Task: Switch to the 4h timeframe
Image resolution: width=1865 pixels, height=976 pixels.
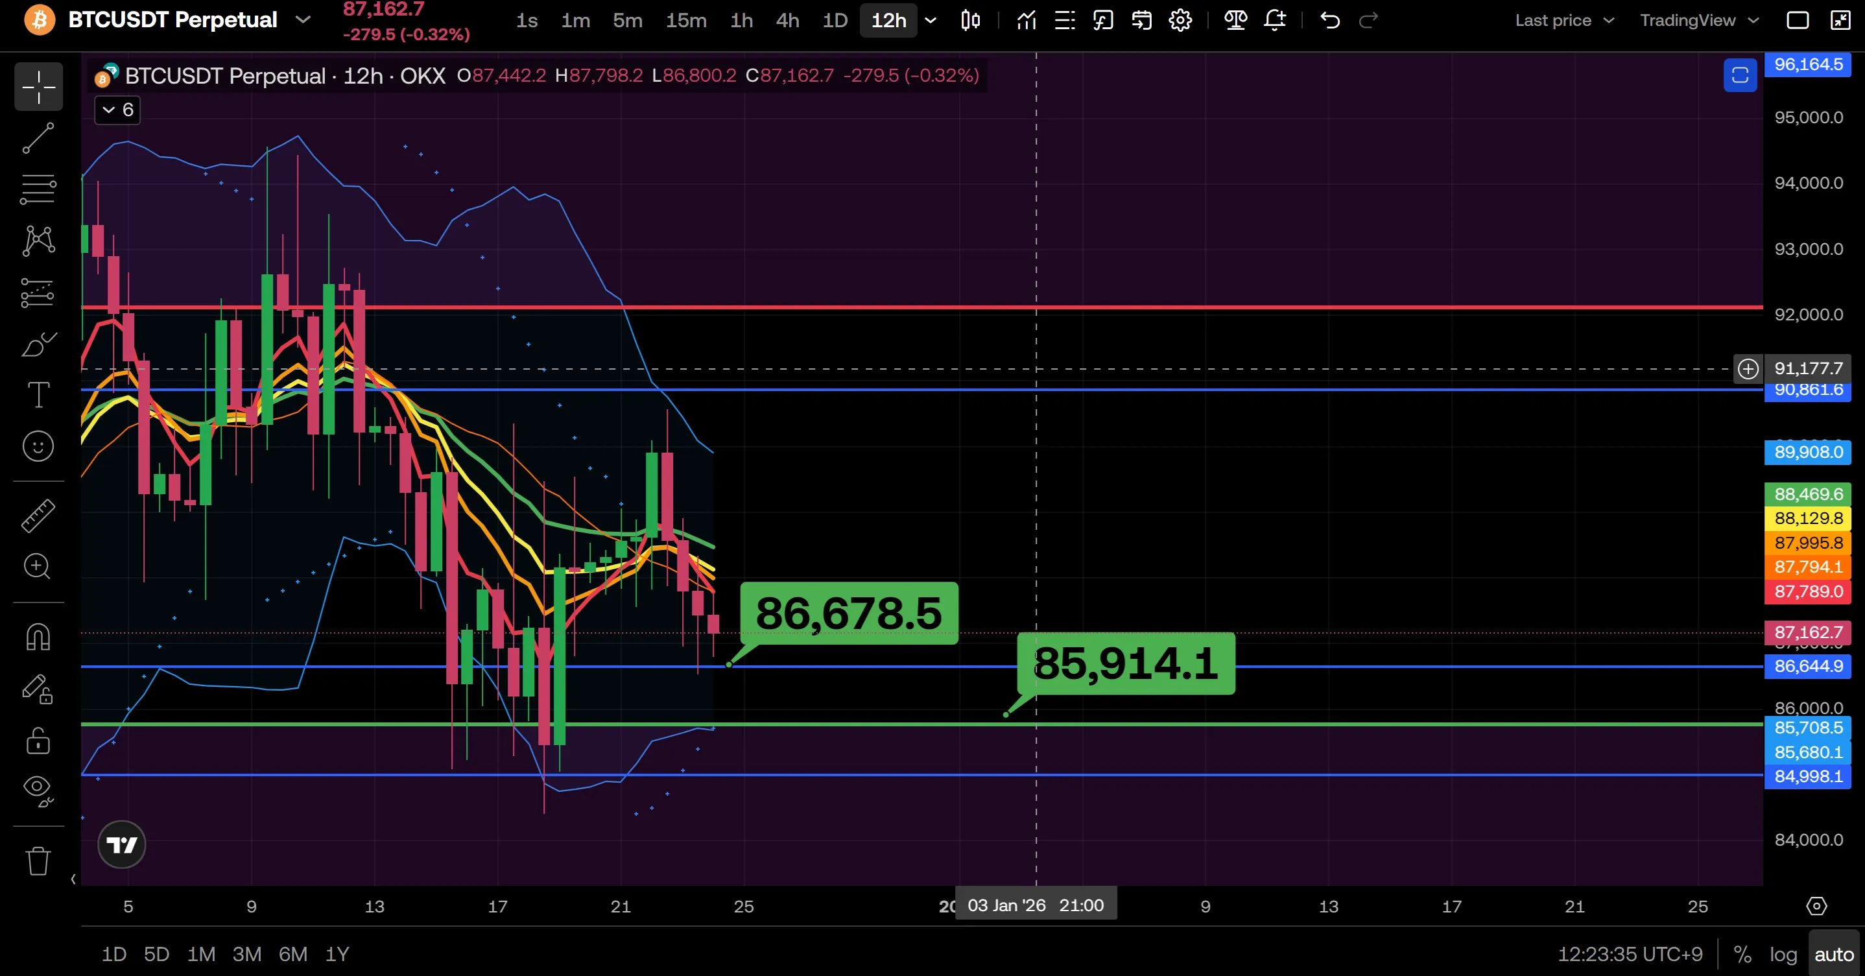Action: coord(787,20)
